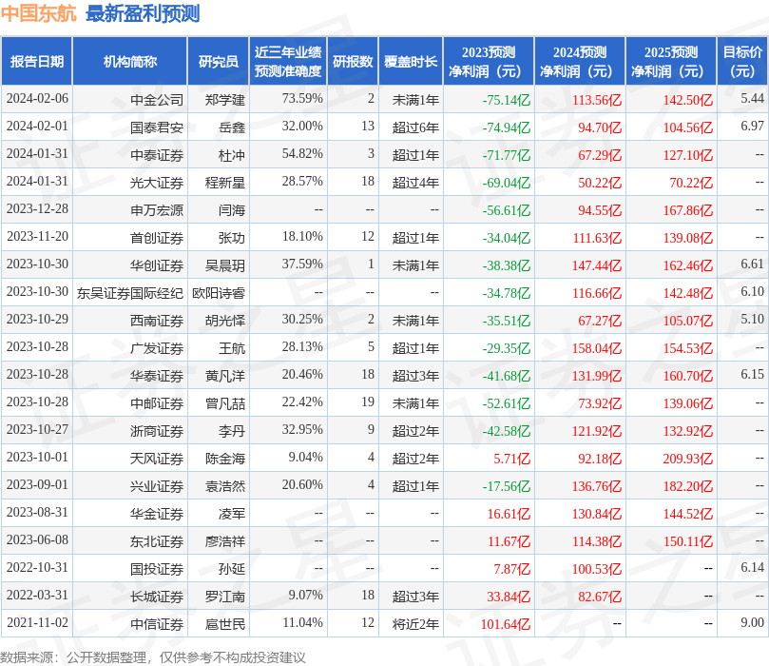Click the date 2023-12-28

click(x=37, y=209)
